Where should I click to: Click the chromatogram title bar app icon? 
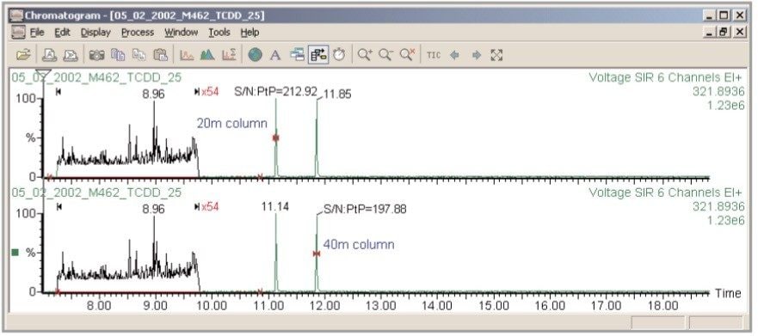[x=17, y=15]
